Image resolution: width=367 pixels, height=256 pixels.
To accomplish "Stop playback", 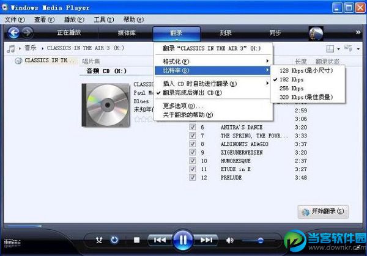I will click(136, 240).
